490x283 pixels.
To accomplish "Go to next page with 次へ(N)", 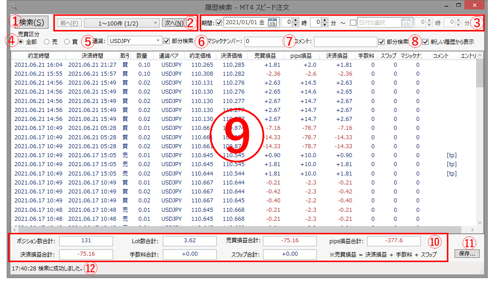I will (x=173, y=23).
